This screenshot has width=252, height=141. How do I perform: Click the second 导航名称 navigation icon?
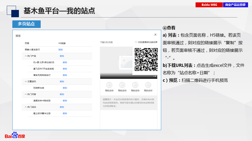122,85
